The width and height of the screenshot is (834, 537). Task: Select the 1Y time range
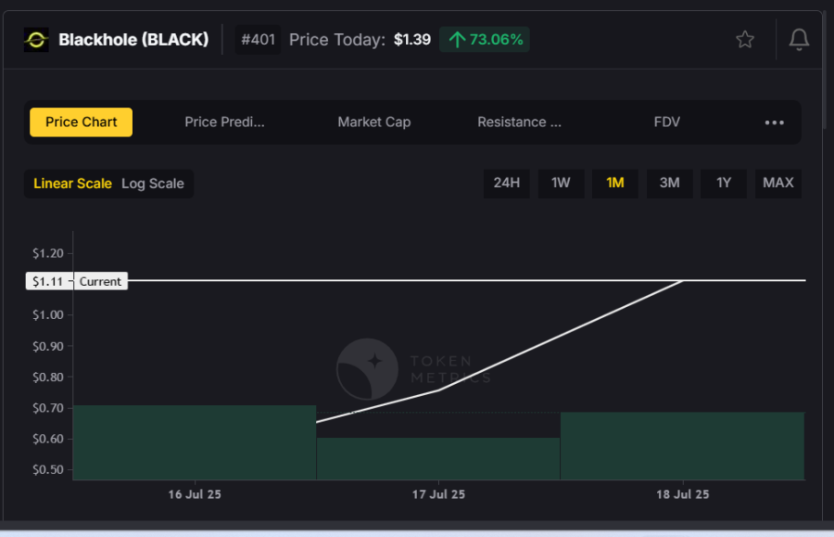point(724,183)
